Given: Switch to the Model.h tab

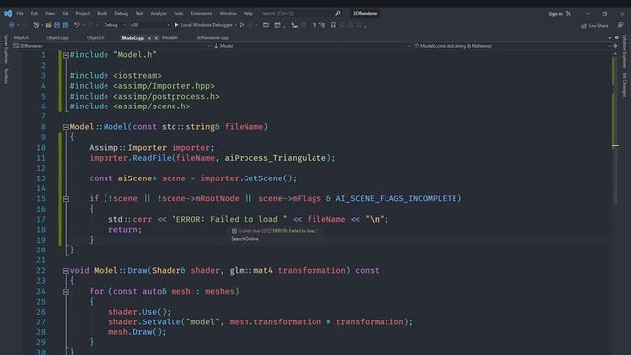Looking at the screenshot, I should pos(170,38).
